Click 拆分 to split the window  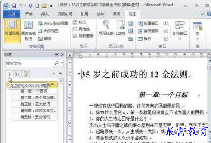pyautogui.click(x=145, y=39)
